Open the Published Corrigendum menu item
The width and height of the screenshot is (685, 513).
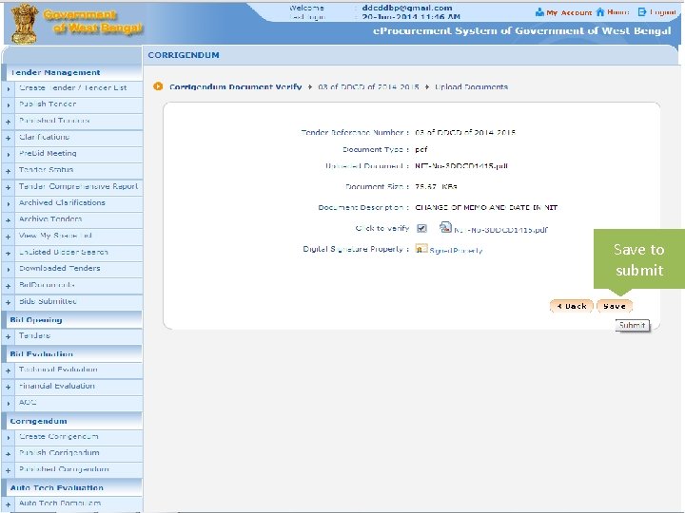pos(64,469)
